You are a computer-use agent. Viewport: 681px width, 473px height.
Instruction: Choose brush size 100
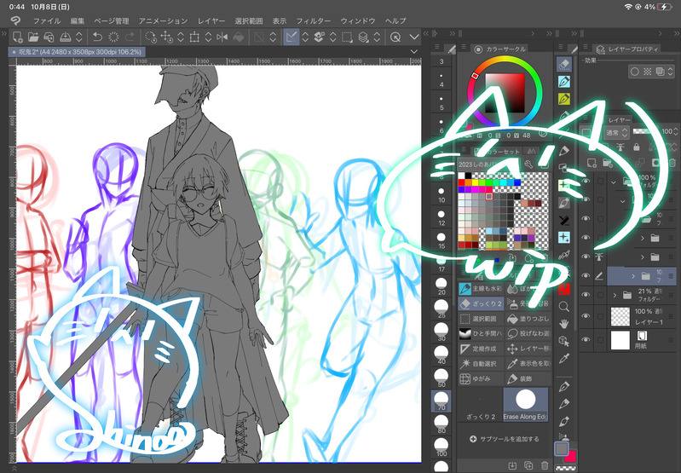[x=441, y=447]
